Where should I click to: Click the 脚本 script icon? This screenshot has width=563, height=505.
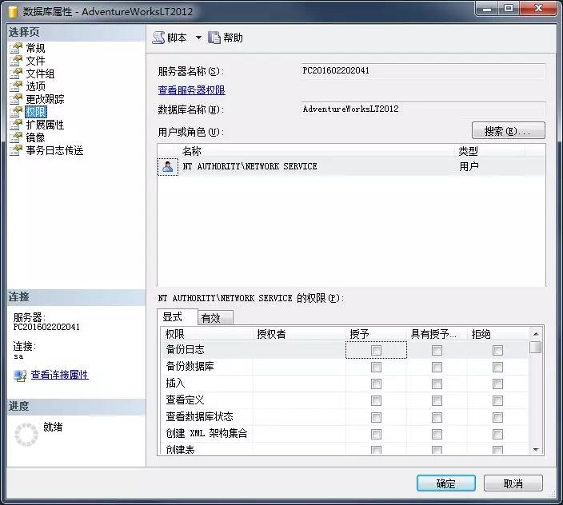click(158, 38)
